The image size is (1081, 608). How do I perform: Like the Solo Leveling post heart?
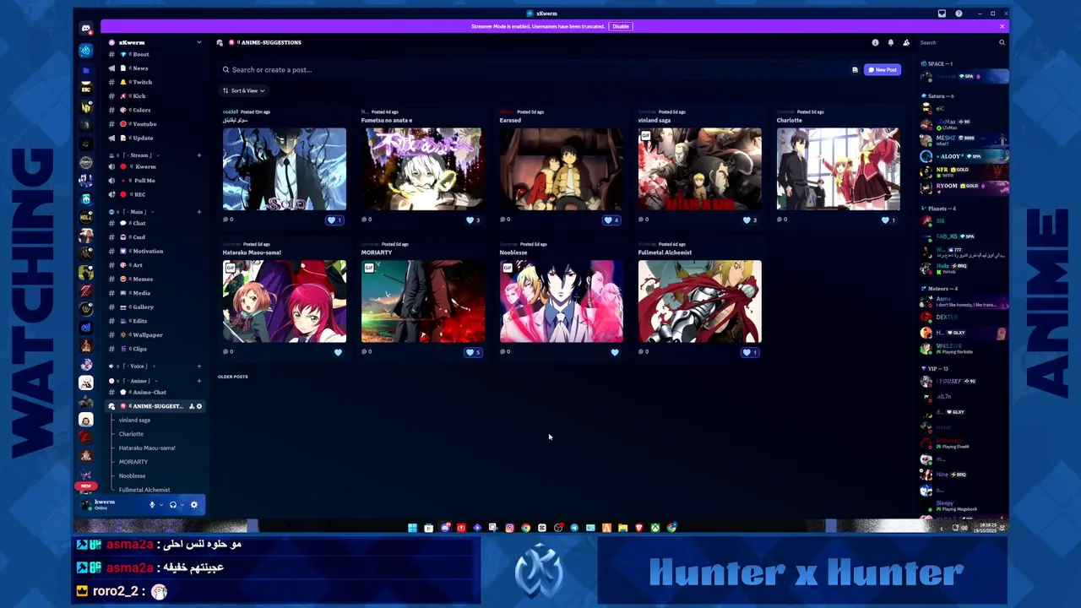[x=334, y=220]
